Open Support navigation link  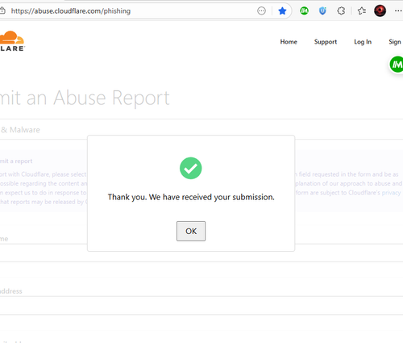tap(326, 42)
